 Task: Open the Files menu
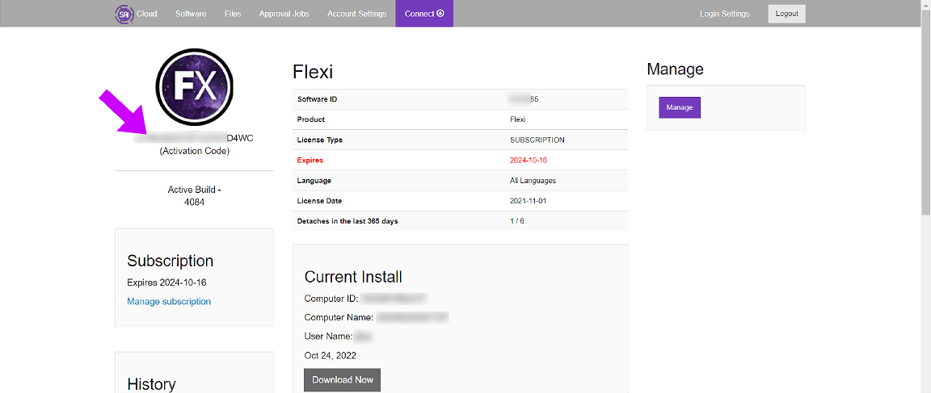[x=233, y=14]
